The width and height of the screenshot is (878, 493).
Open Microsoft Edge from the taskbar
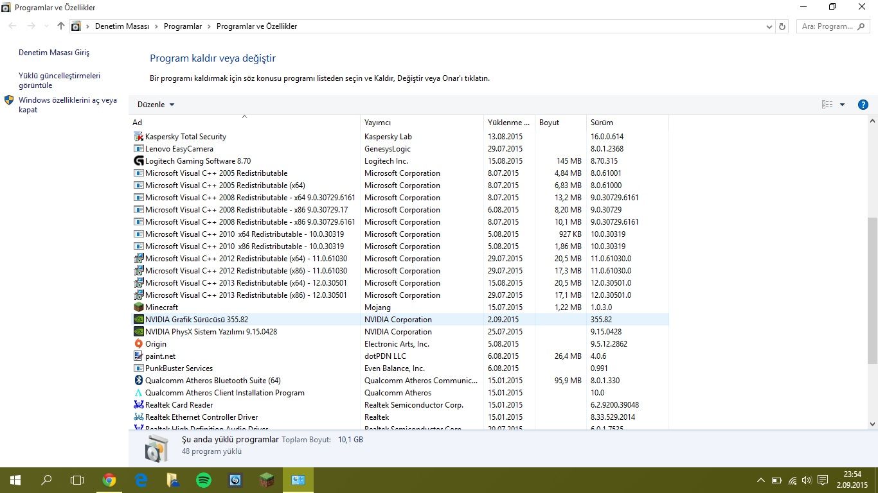pos(141,480)
